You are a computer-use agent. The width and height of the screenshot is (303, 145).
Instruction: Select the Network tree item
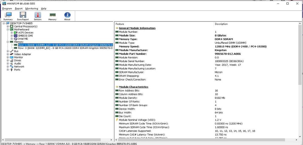click(19, 67)
